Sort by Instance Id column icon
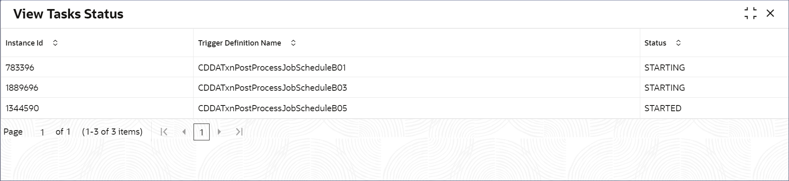Viewport: 789px width, 181px height. [55, 43]
